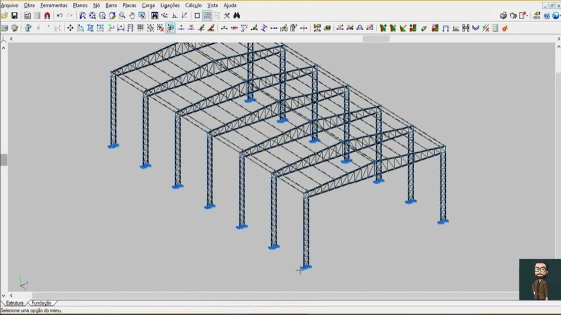Click the presenter avatar thumbnail
The height and width of the screenshot is (315, 561).
tap(540, 280)
